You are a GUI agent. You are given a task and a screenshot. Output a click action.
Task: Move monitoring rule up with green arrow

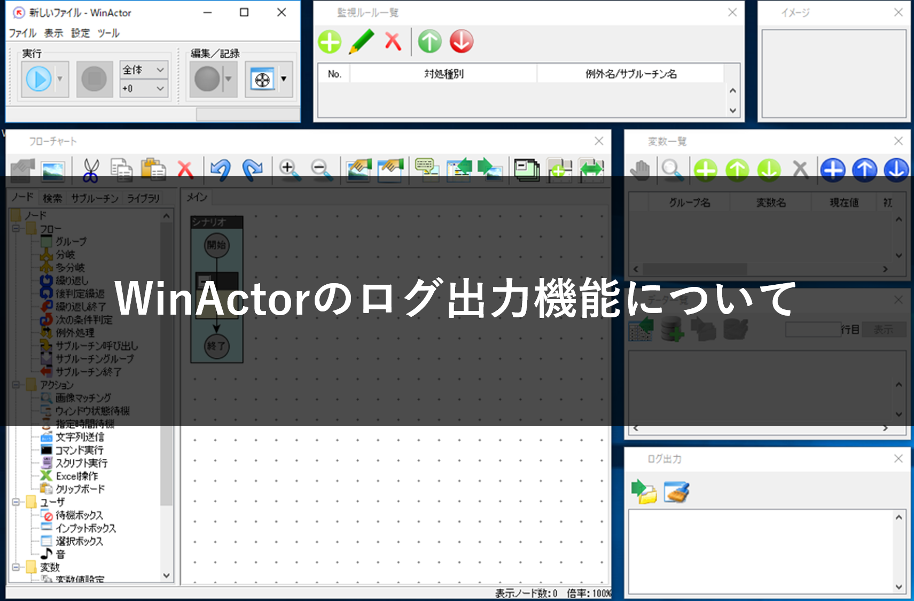(x=430, y=42)
